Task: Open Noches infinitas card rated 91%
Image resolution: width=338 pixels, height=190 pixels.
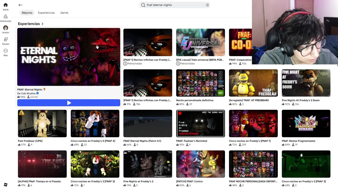Action: [148, 83]
